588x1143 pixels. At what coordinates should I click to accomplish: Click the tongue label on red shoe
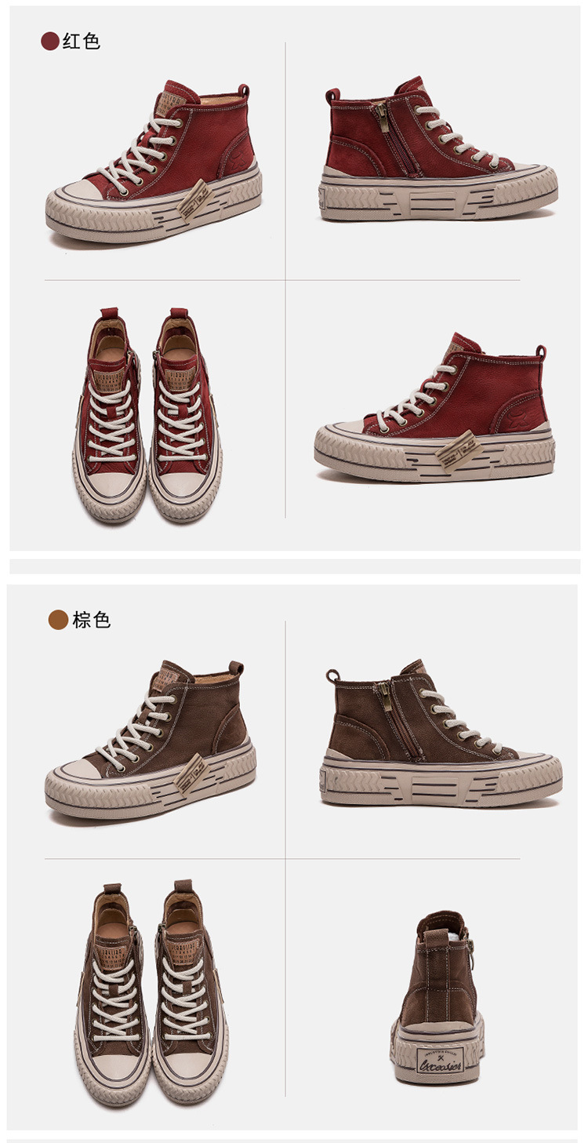point(172,104)
